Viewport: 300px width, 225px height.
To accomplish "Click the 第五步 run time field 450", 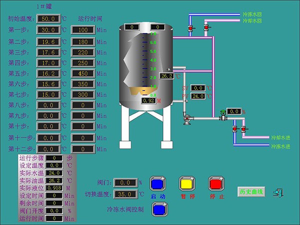I will click(83, 73).
